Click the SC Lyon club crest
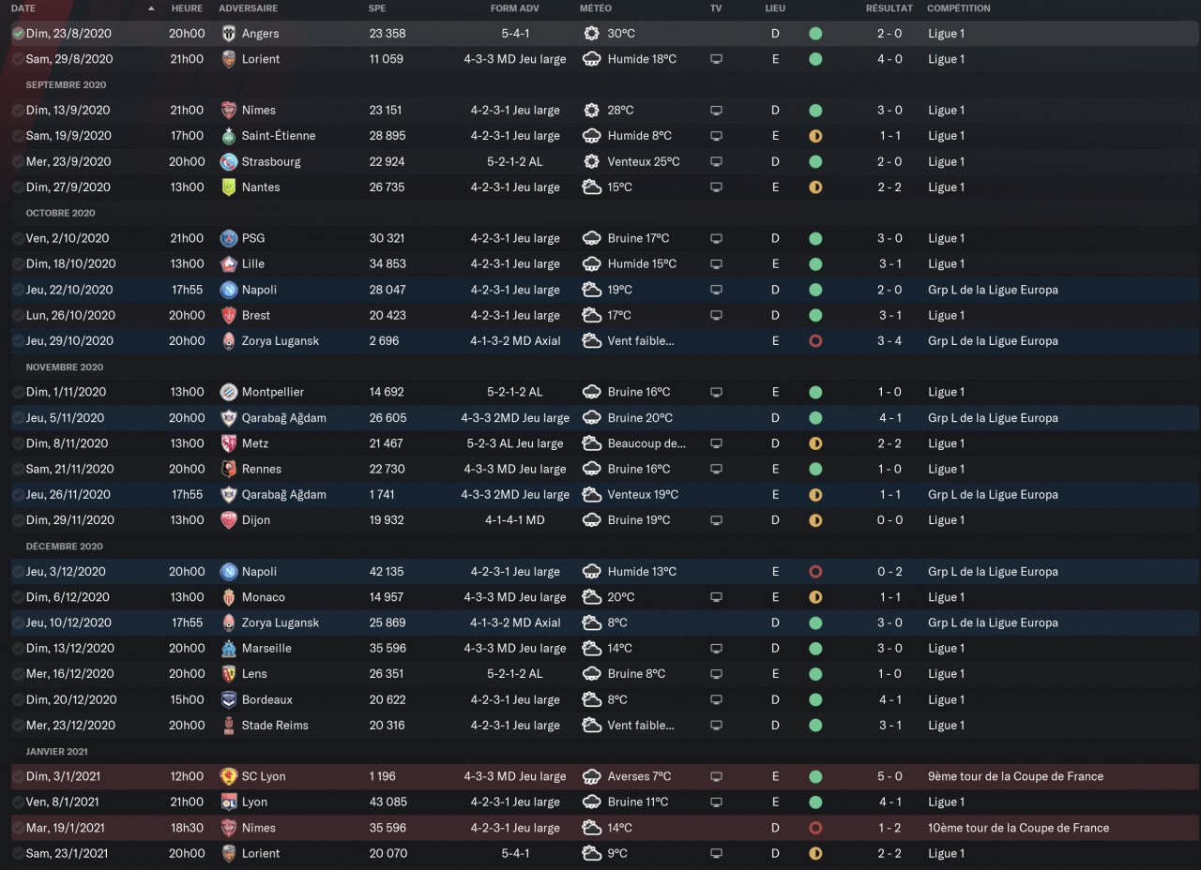Image resolution: width=1201 pixels, height=870 pixels. coord(228,776)
